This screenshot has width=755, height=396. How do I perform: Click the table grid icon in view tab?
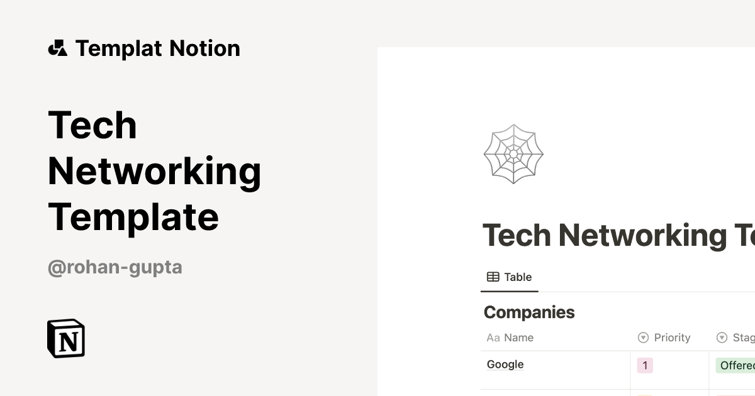tap(493, 277)
